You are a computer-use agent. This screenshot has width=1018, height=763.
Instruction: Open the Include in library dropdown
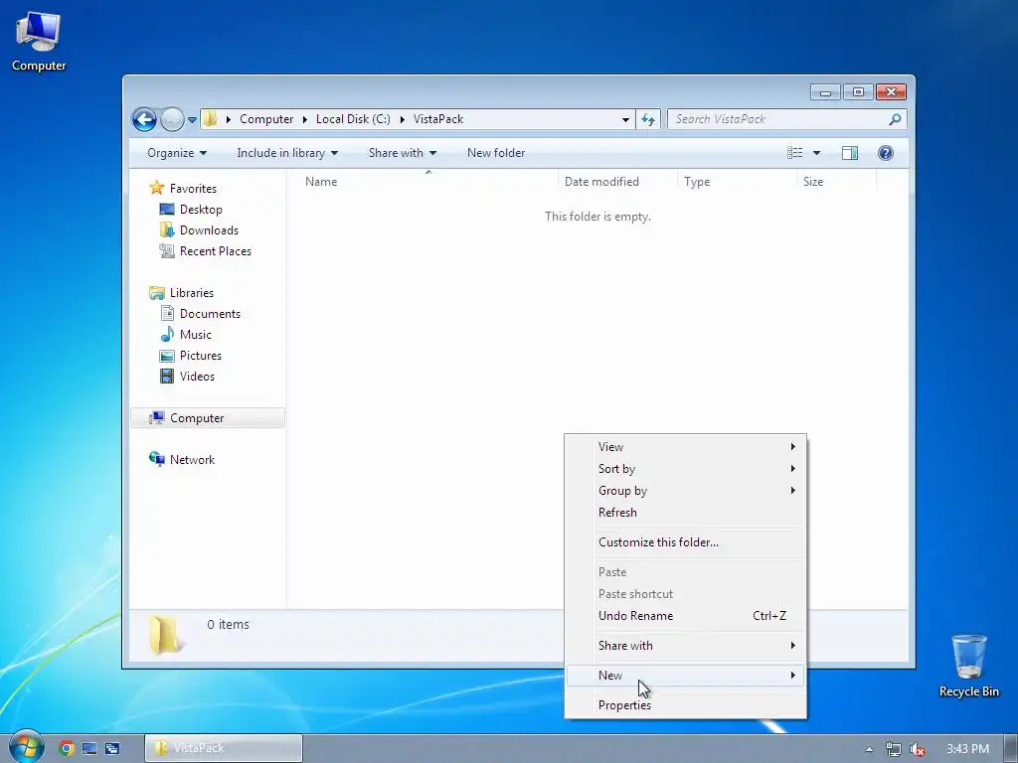[x=287, y=153]
